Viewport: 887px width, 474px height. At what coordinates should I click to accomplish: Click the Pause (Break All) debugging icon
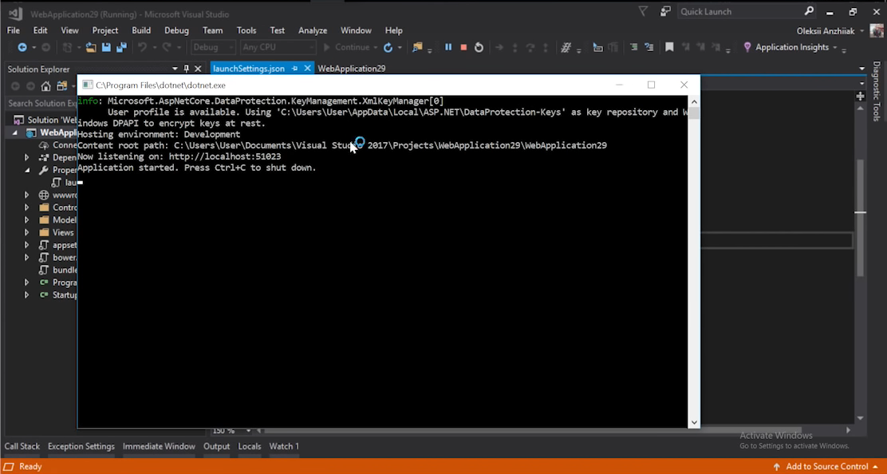(x=448, y=48)
